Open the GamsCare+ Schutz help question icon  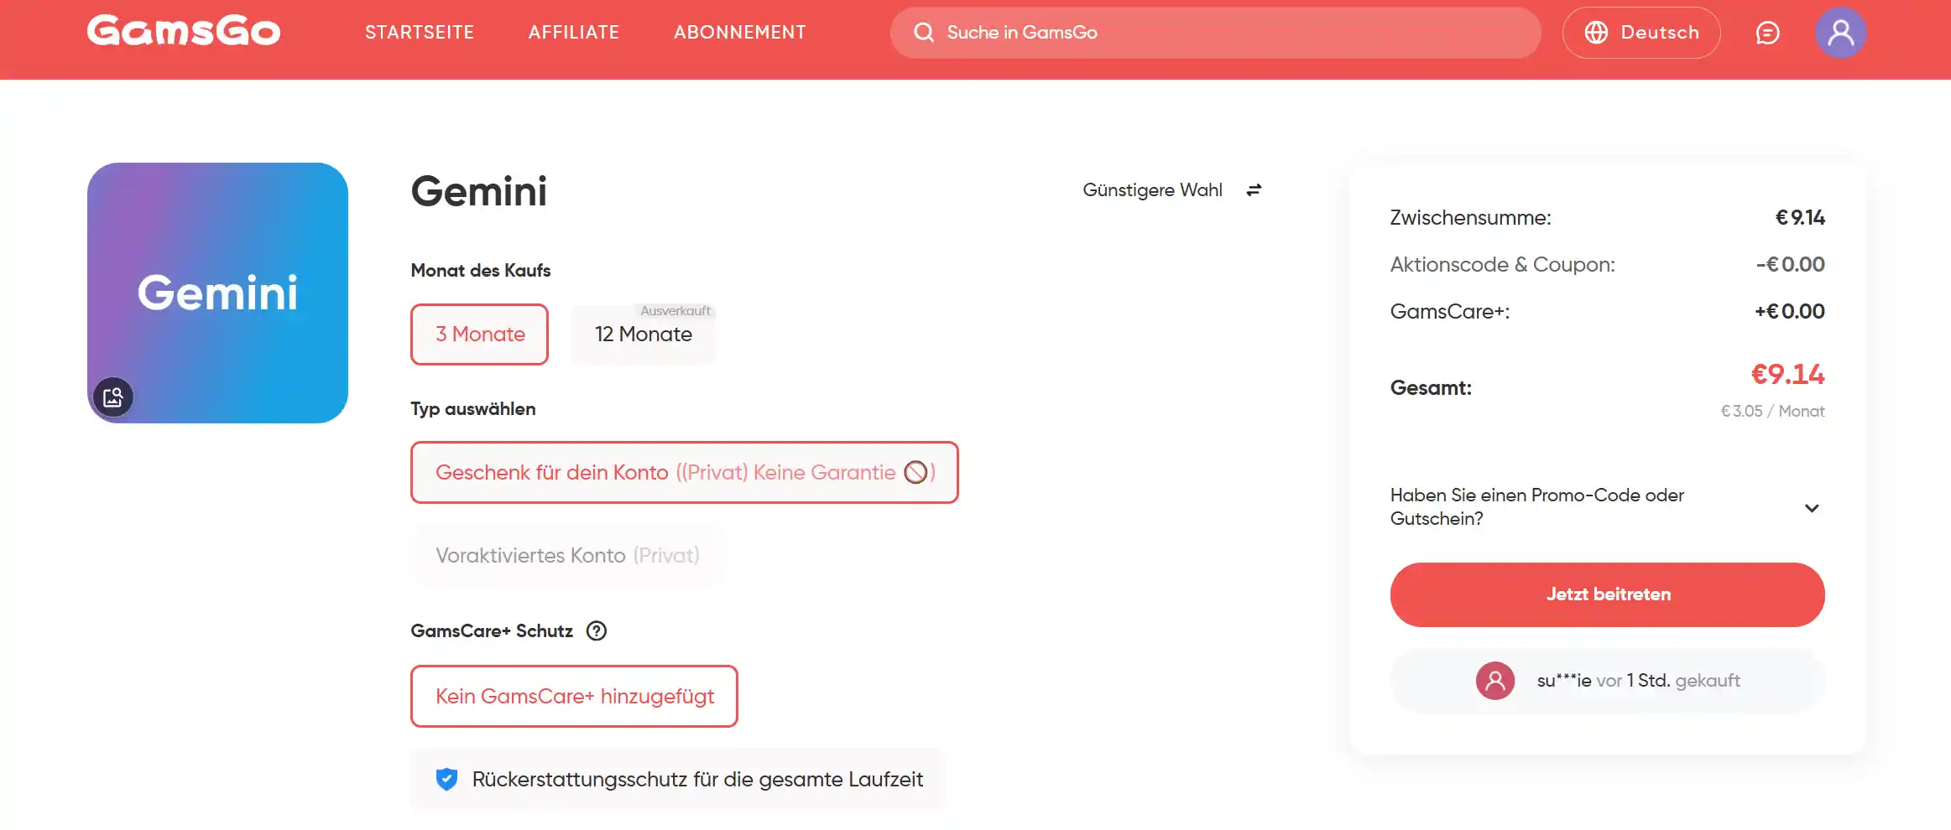point(597,631)
